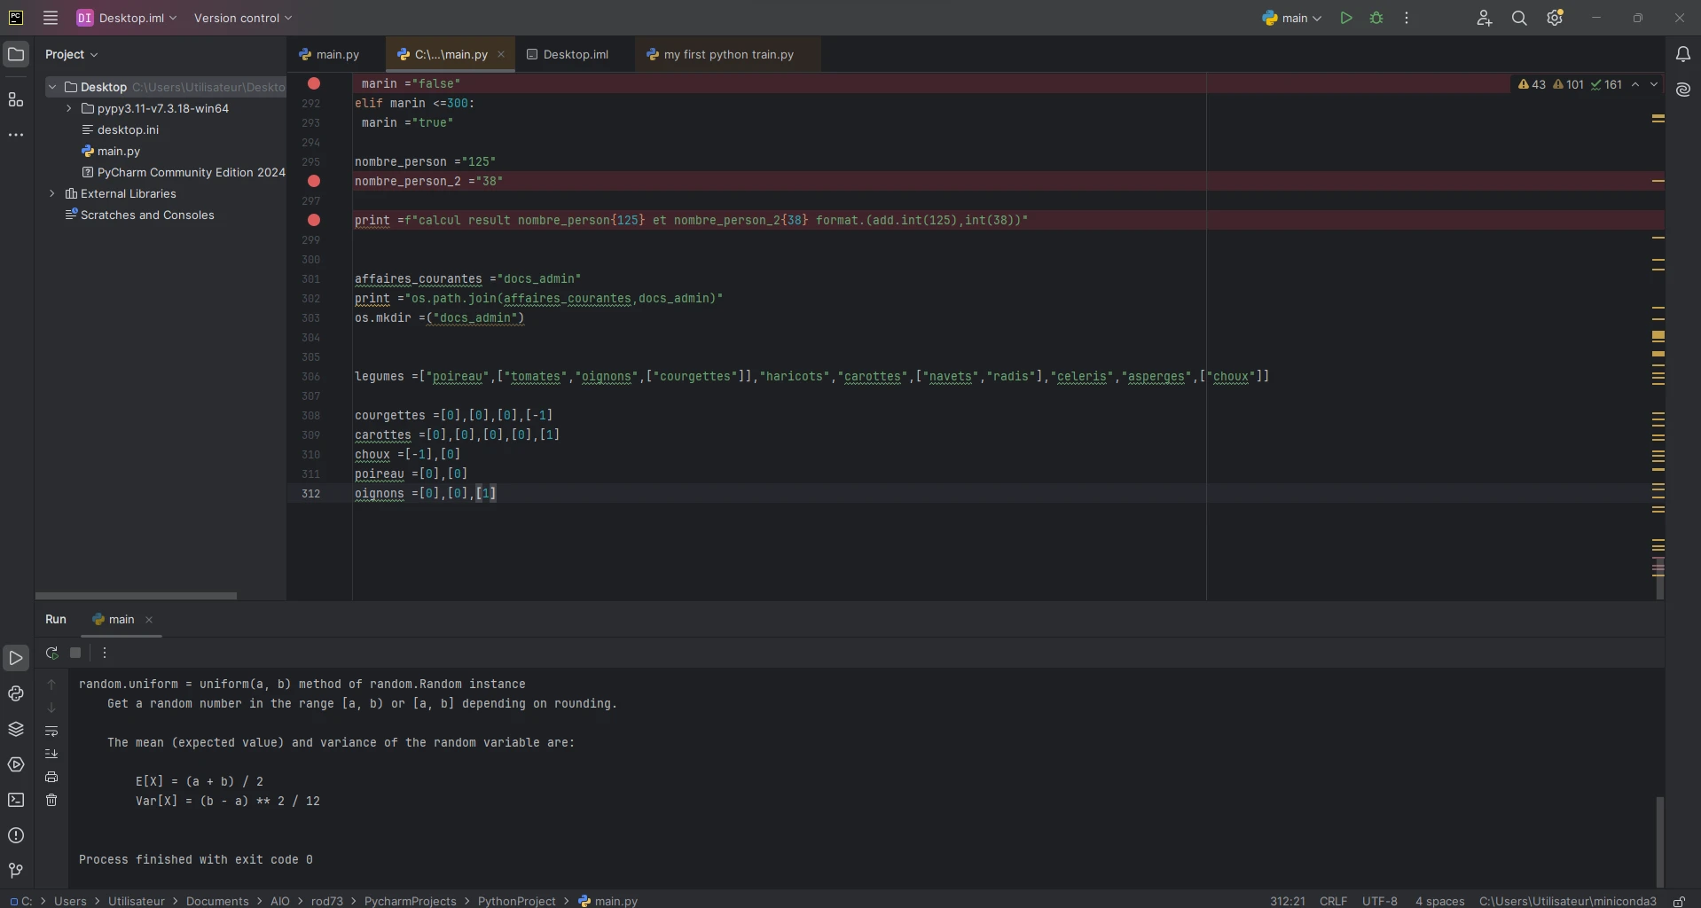1701x908 pixels.
Task: Open the main run configuration dropdown
Action: (1292, 18)
